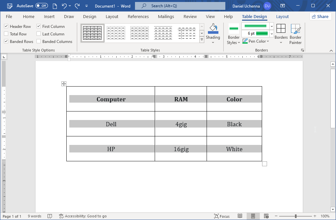Viewport: 336px width, 220px height.
Task: Open the Borders dialog launcher
Action: coord(302,50)
